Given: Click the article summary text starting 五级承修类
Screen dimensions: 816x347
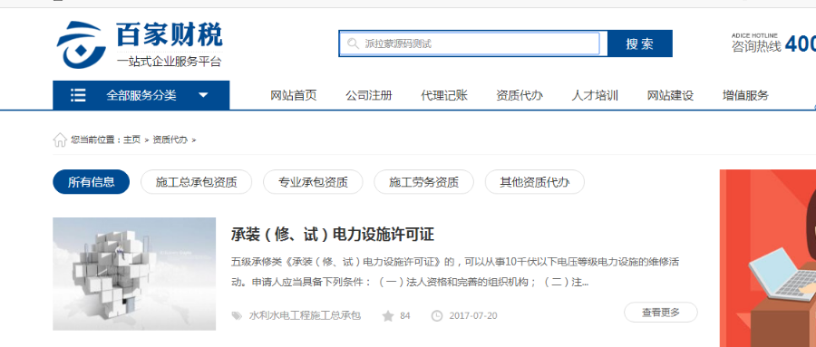Looking at the screenshot, I should coord(455,272).
